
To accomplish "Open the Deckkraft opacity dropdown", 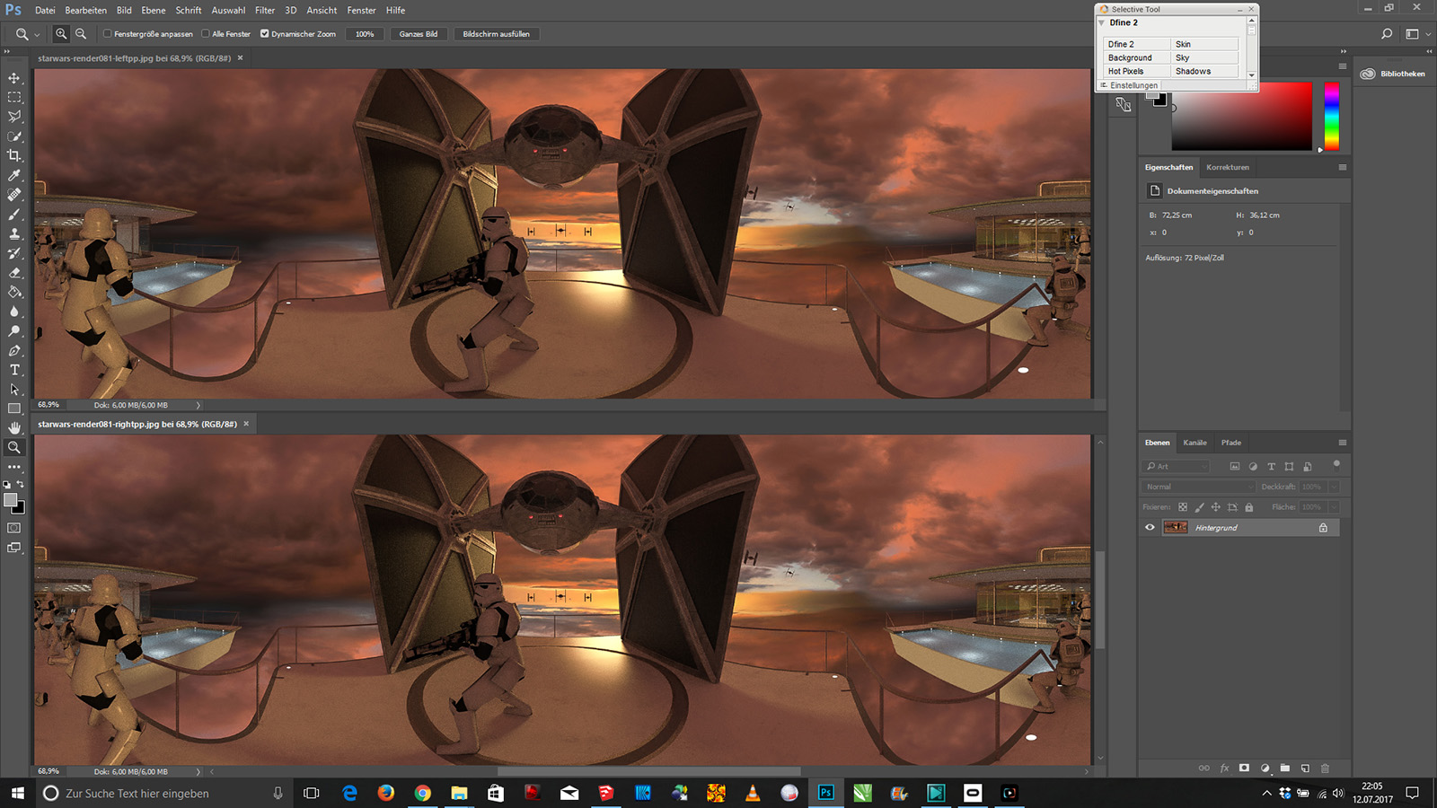I will point(1334,487).
